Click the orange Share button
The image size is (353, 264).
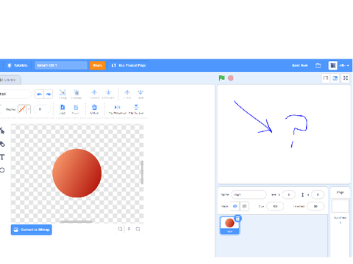tap(97, 65)
